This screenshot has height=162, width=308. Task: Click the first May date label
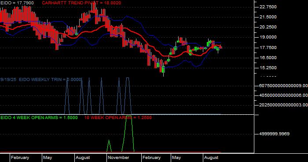click(48, 158)
